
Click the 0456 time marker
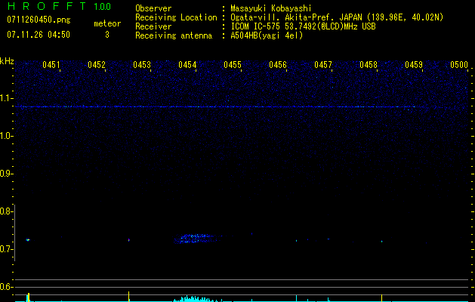point(278,65)
